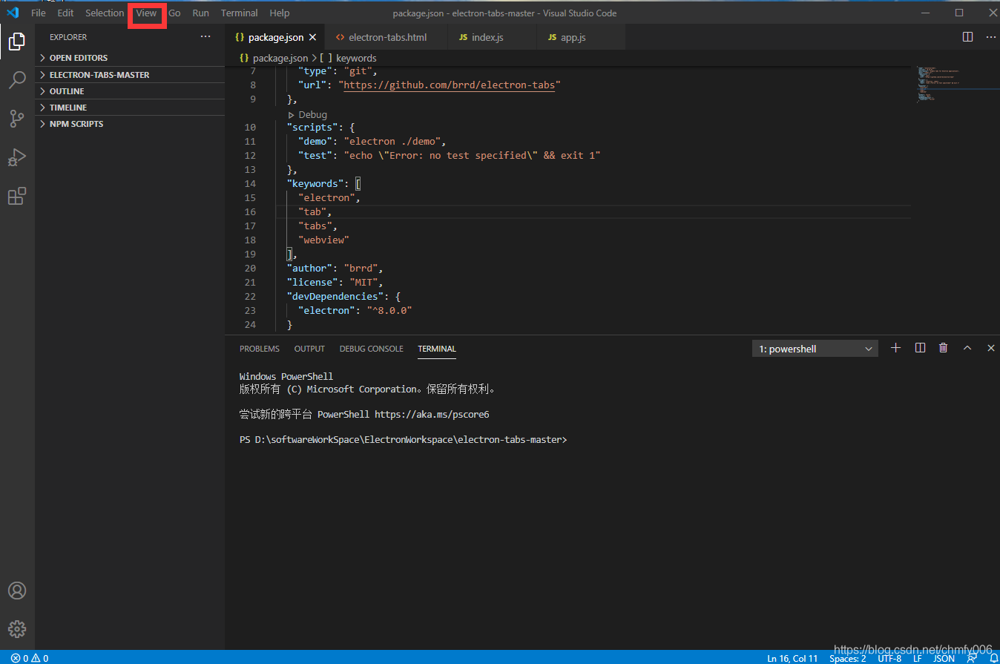Switch to the electron-tabs.html tab
The width and height of the screenshot is (1000, 664).
click(x=387, y=37)
